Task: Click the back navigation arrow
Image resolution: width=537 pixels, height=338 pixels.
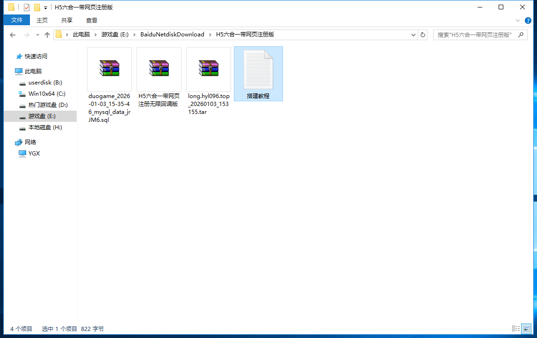Action: pyautogui.click(x=13, y=35)
